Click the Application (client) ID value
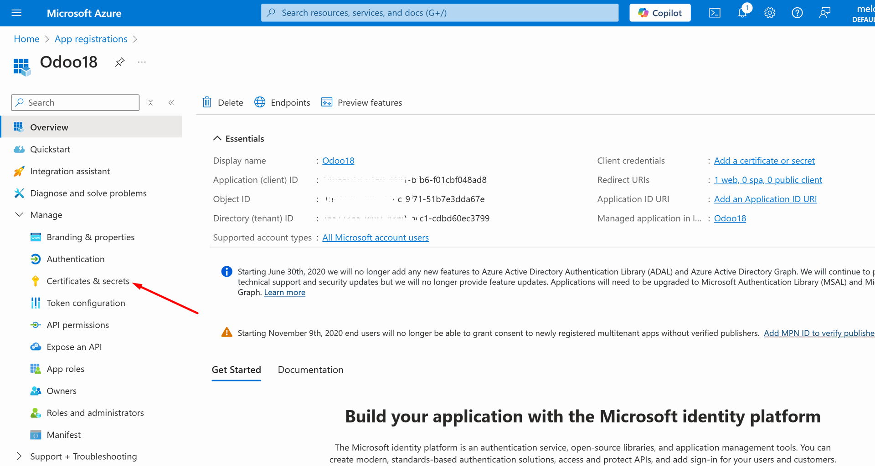 point(405,180)
